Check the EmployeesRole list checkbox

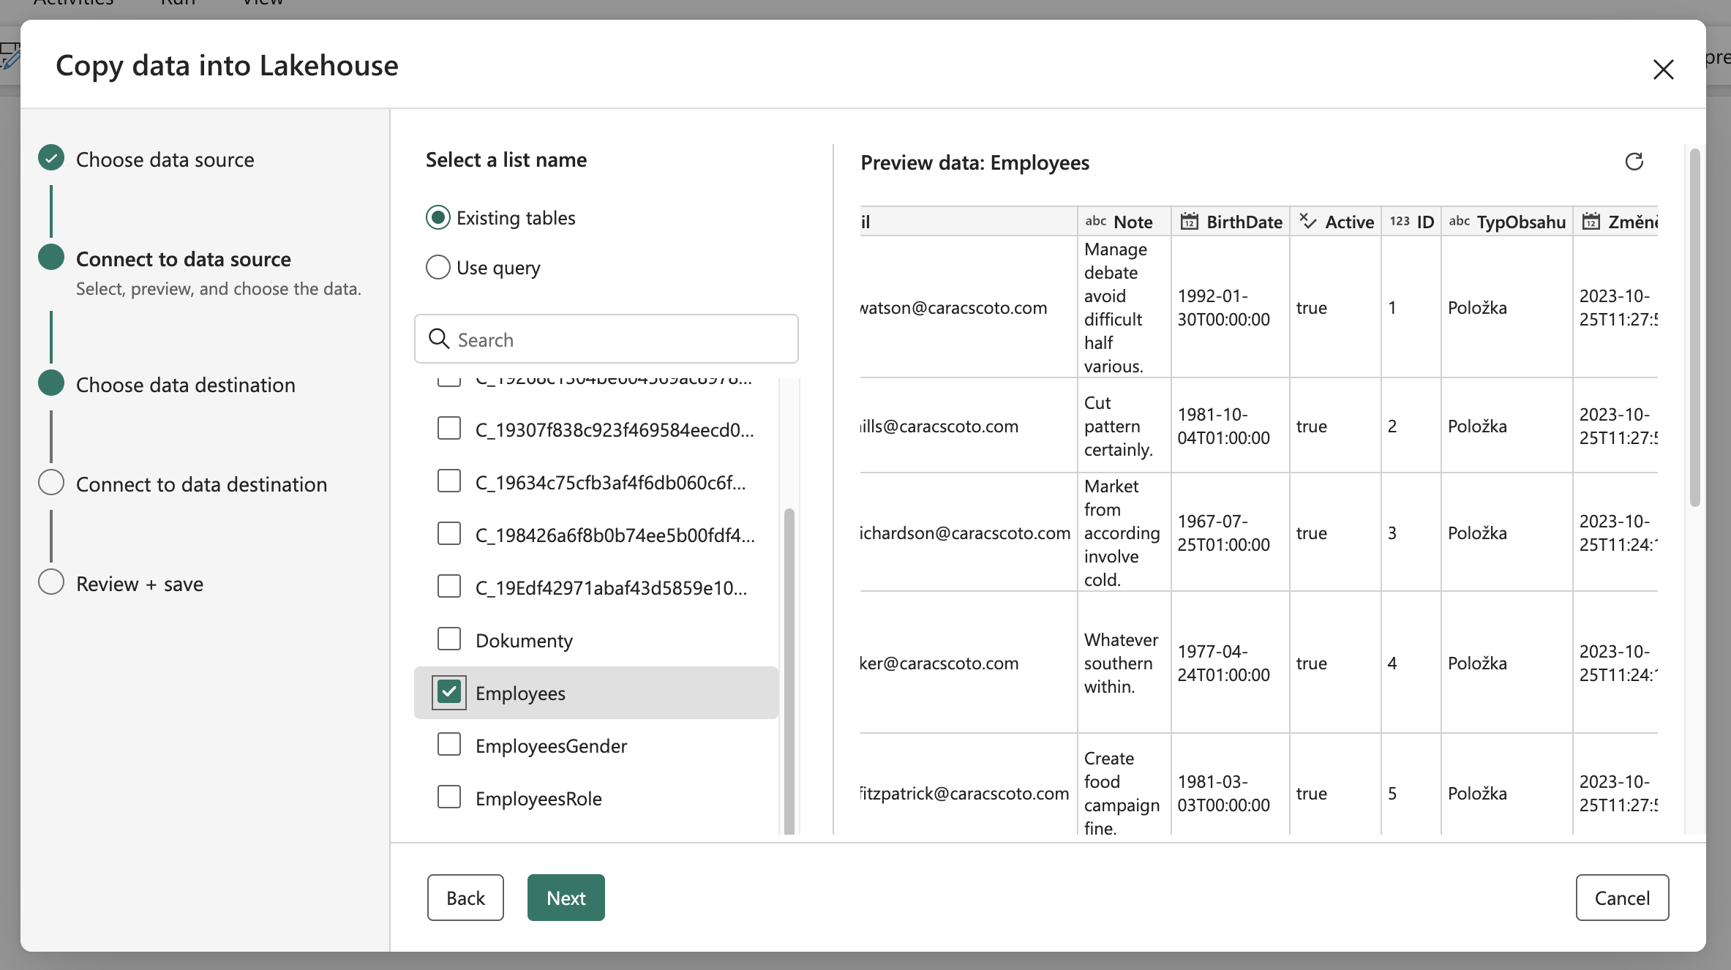pyautogui.click(x=449, y=797)
